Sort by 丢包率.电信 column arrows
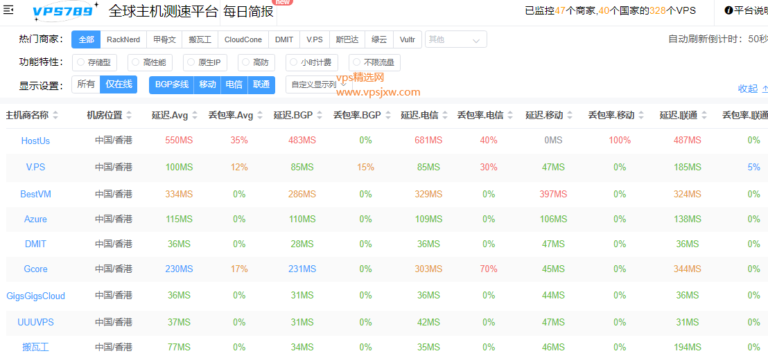 point(509,116)
